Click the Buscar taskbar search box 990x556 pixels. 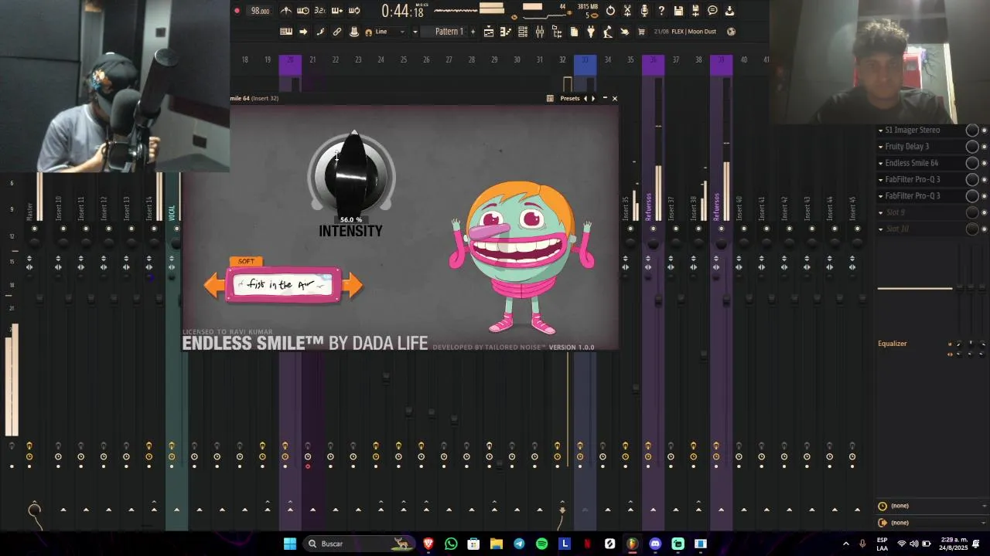pos(359,544)
